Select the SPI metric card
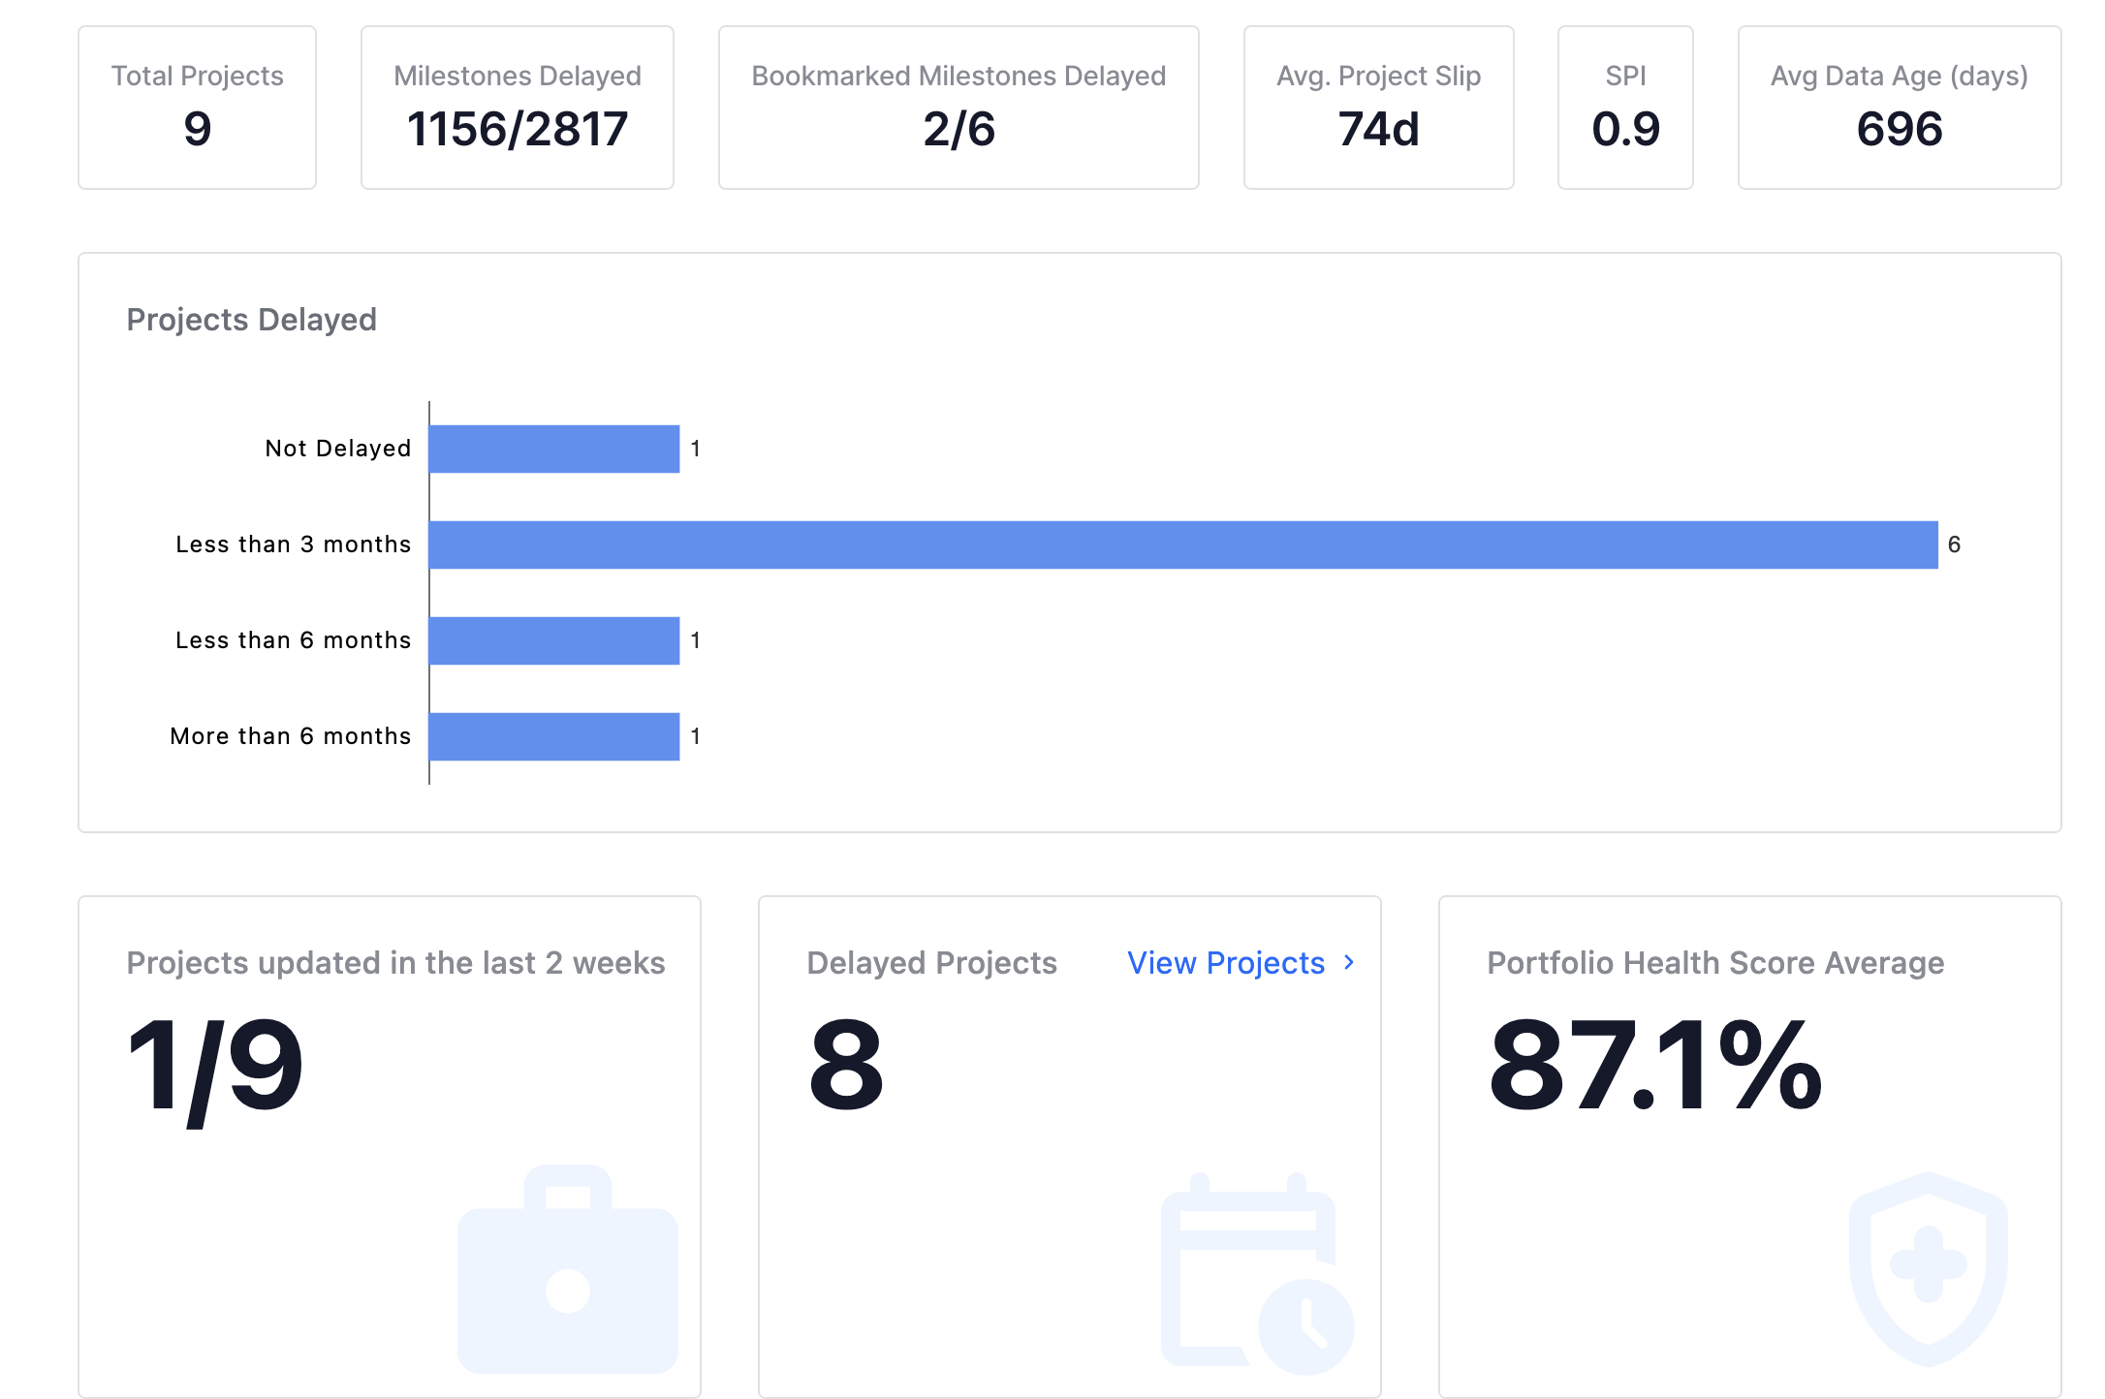The image size is (2105, 1399). (x=1624, y=108)
